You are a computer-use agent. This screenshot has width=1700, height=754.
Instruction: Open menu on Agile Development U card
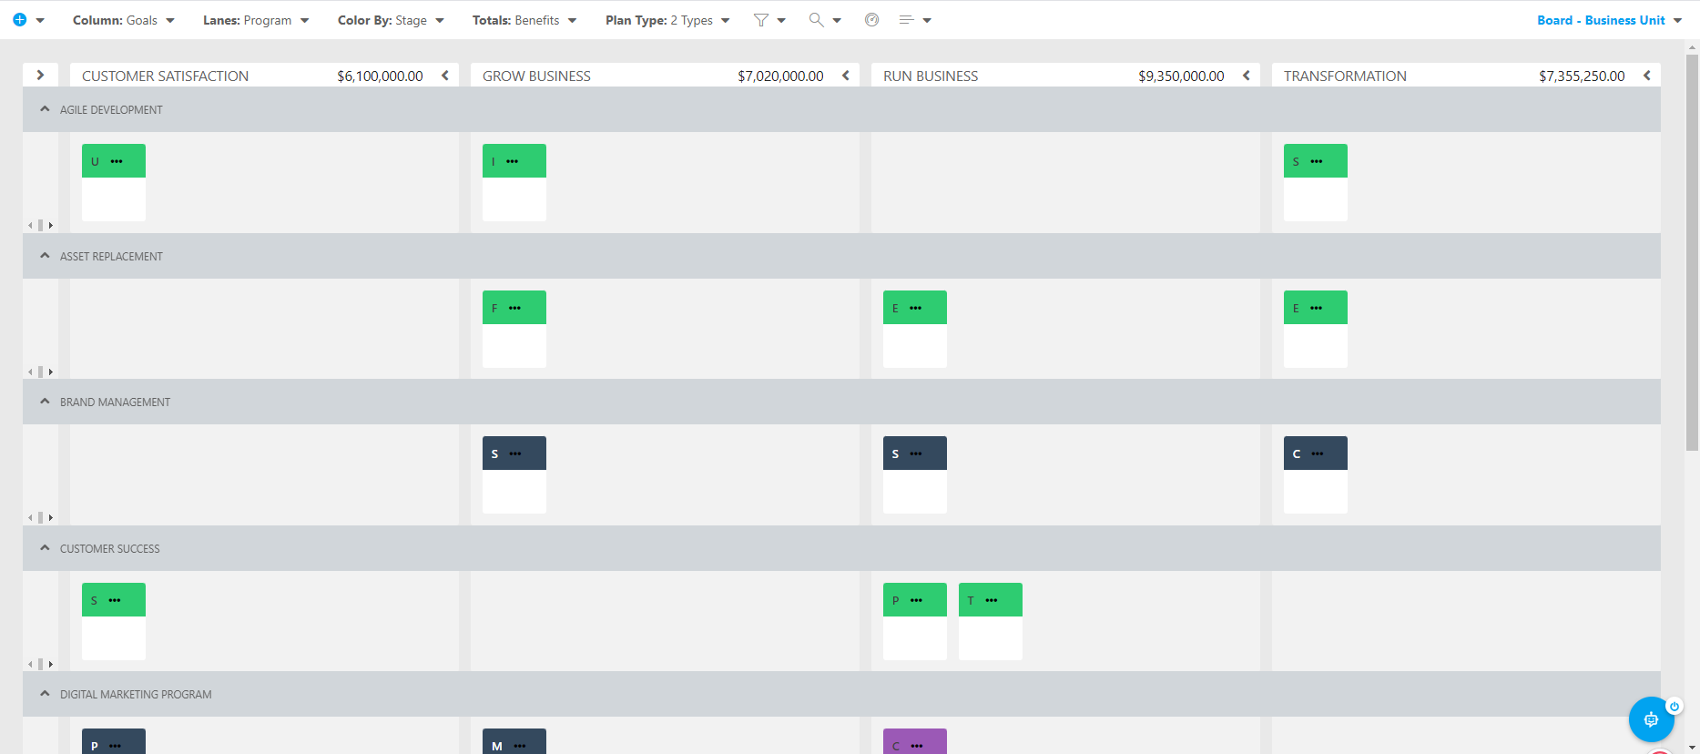(x=117, y=161)
